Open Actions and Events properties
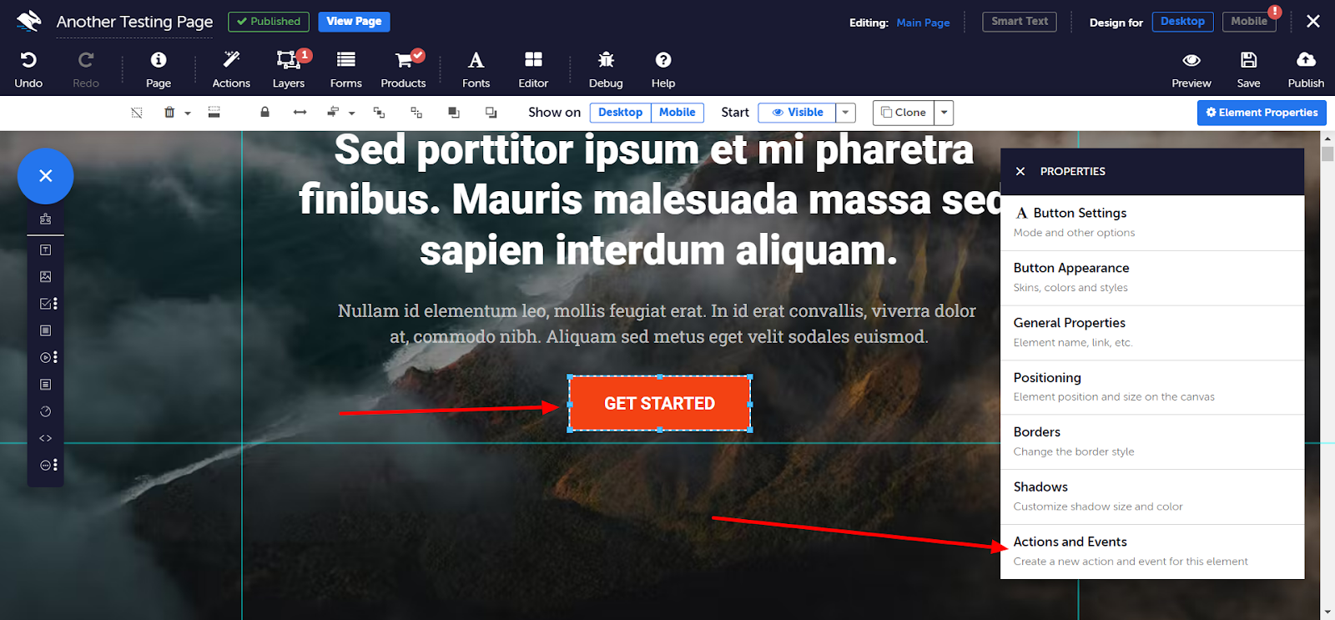This screenshot has height=620, width=1335. [1152, 552]
